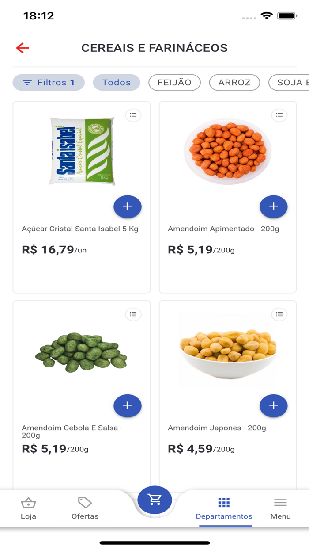Select the Loja icon in bottom navigation

pyautogui.click(x=28, y=507)
